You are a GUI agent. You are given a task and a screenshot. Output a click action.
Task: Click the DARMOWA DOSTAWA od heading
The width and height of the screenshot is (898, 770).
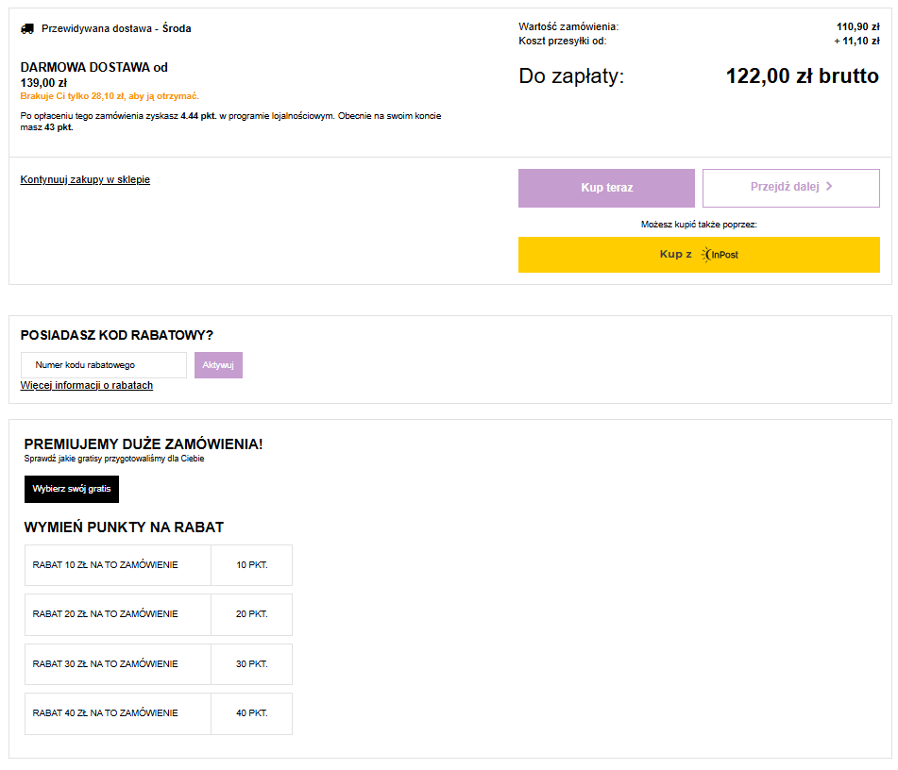[x=93, y=68]
